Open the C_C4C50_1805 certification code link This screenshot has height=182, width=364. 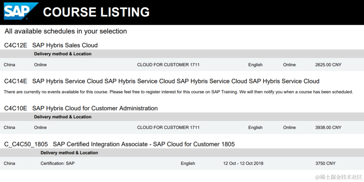click(26, 144)
